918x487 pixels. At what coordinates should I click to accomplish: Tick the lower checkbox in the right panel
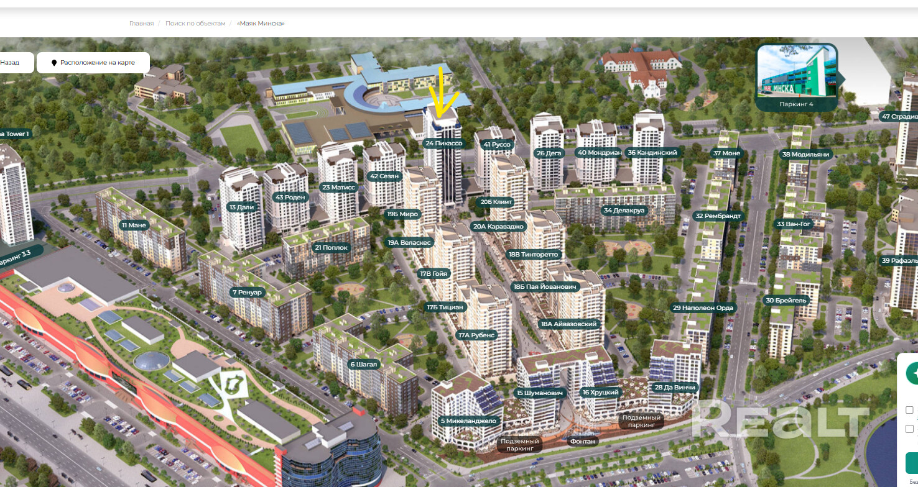point(909,429)
